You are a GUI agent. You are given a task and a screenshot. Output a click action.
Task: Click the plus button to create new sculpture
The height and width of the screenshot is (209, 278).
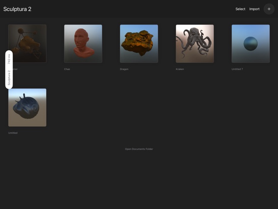pyautogui.click(x=269, y=9)
